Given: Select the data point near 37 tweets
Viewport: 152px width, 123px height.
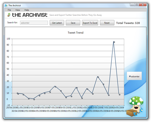Looking at the screenshot, I should [98, 77].
